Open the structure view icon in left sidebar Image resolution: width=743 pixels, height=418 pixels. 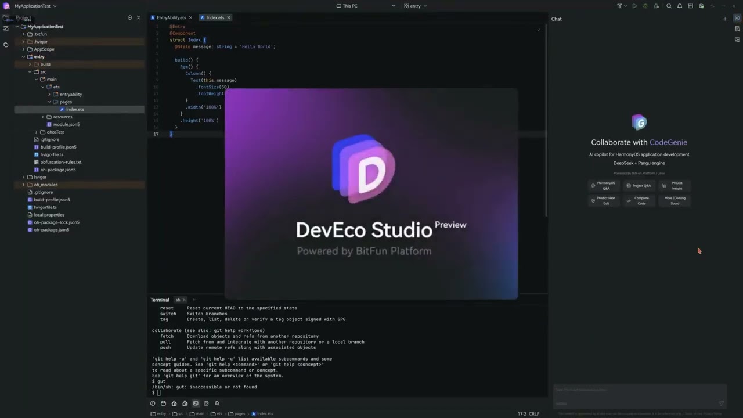point(6,29)
